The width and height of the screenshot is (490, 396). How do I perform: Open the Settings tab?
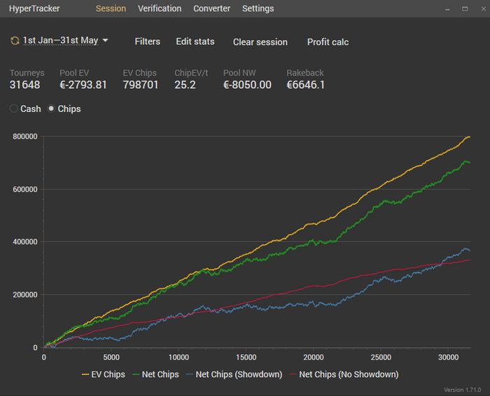(x=258, y=8)
